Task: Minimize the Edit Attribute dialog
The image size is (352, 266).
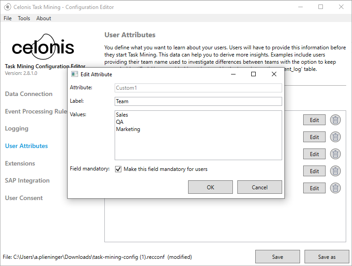Action: tap(233, 74)
